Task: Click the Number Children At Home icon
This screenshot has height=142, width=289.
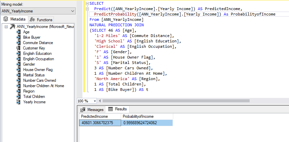Action: pyautogui.click(x=18, y=86)
